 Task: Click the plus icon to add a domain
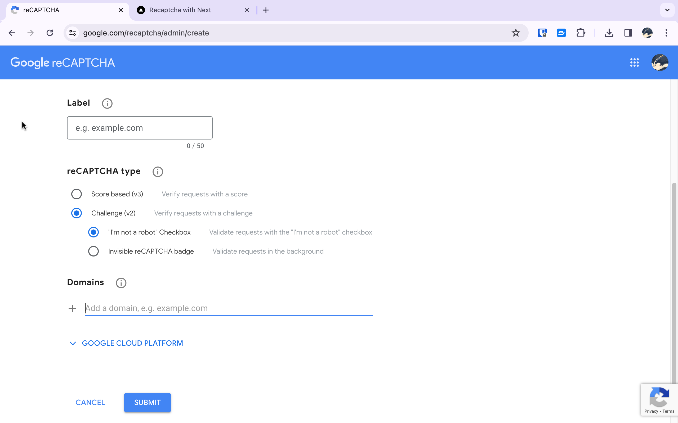(x=72, y=308)
